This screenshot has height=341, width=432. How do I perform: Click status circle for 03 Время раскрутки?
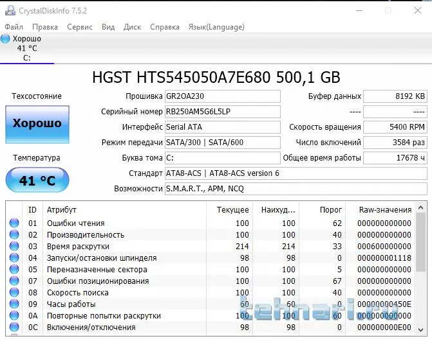[14, 246]
